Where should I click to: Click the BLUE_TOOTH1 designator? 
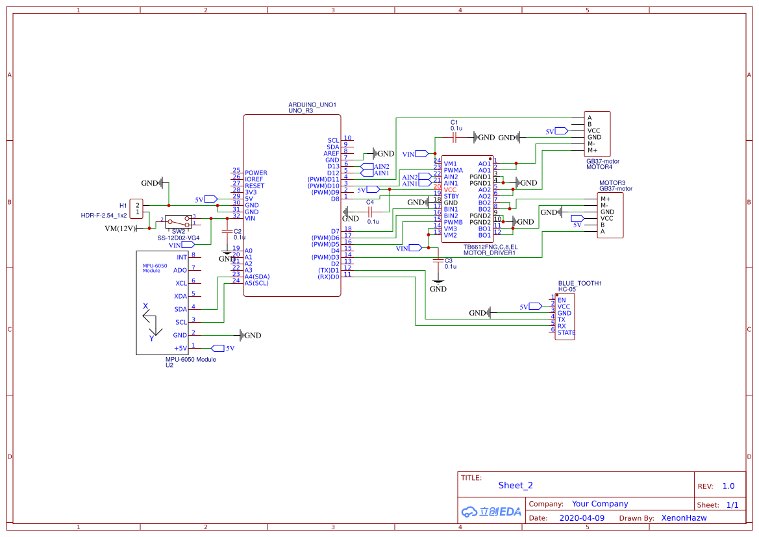pos(580,283)
